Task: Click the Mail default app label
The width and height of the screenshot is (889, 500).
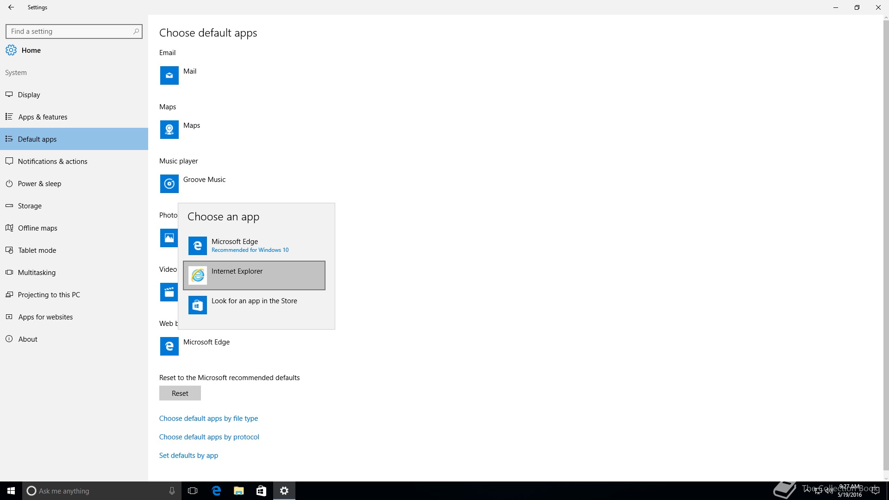Action: click(x=190, y=71)
